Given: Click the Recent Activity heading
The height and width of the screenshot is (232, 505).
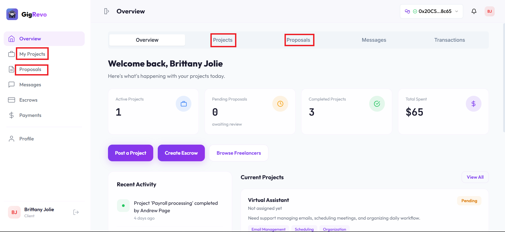Looking at the screenshot, I should (x=137, y=184).
